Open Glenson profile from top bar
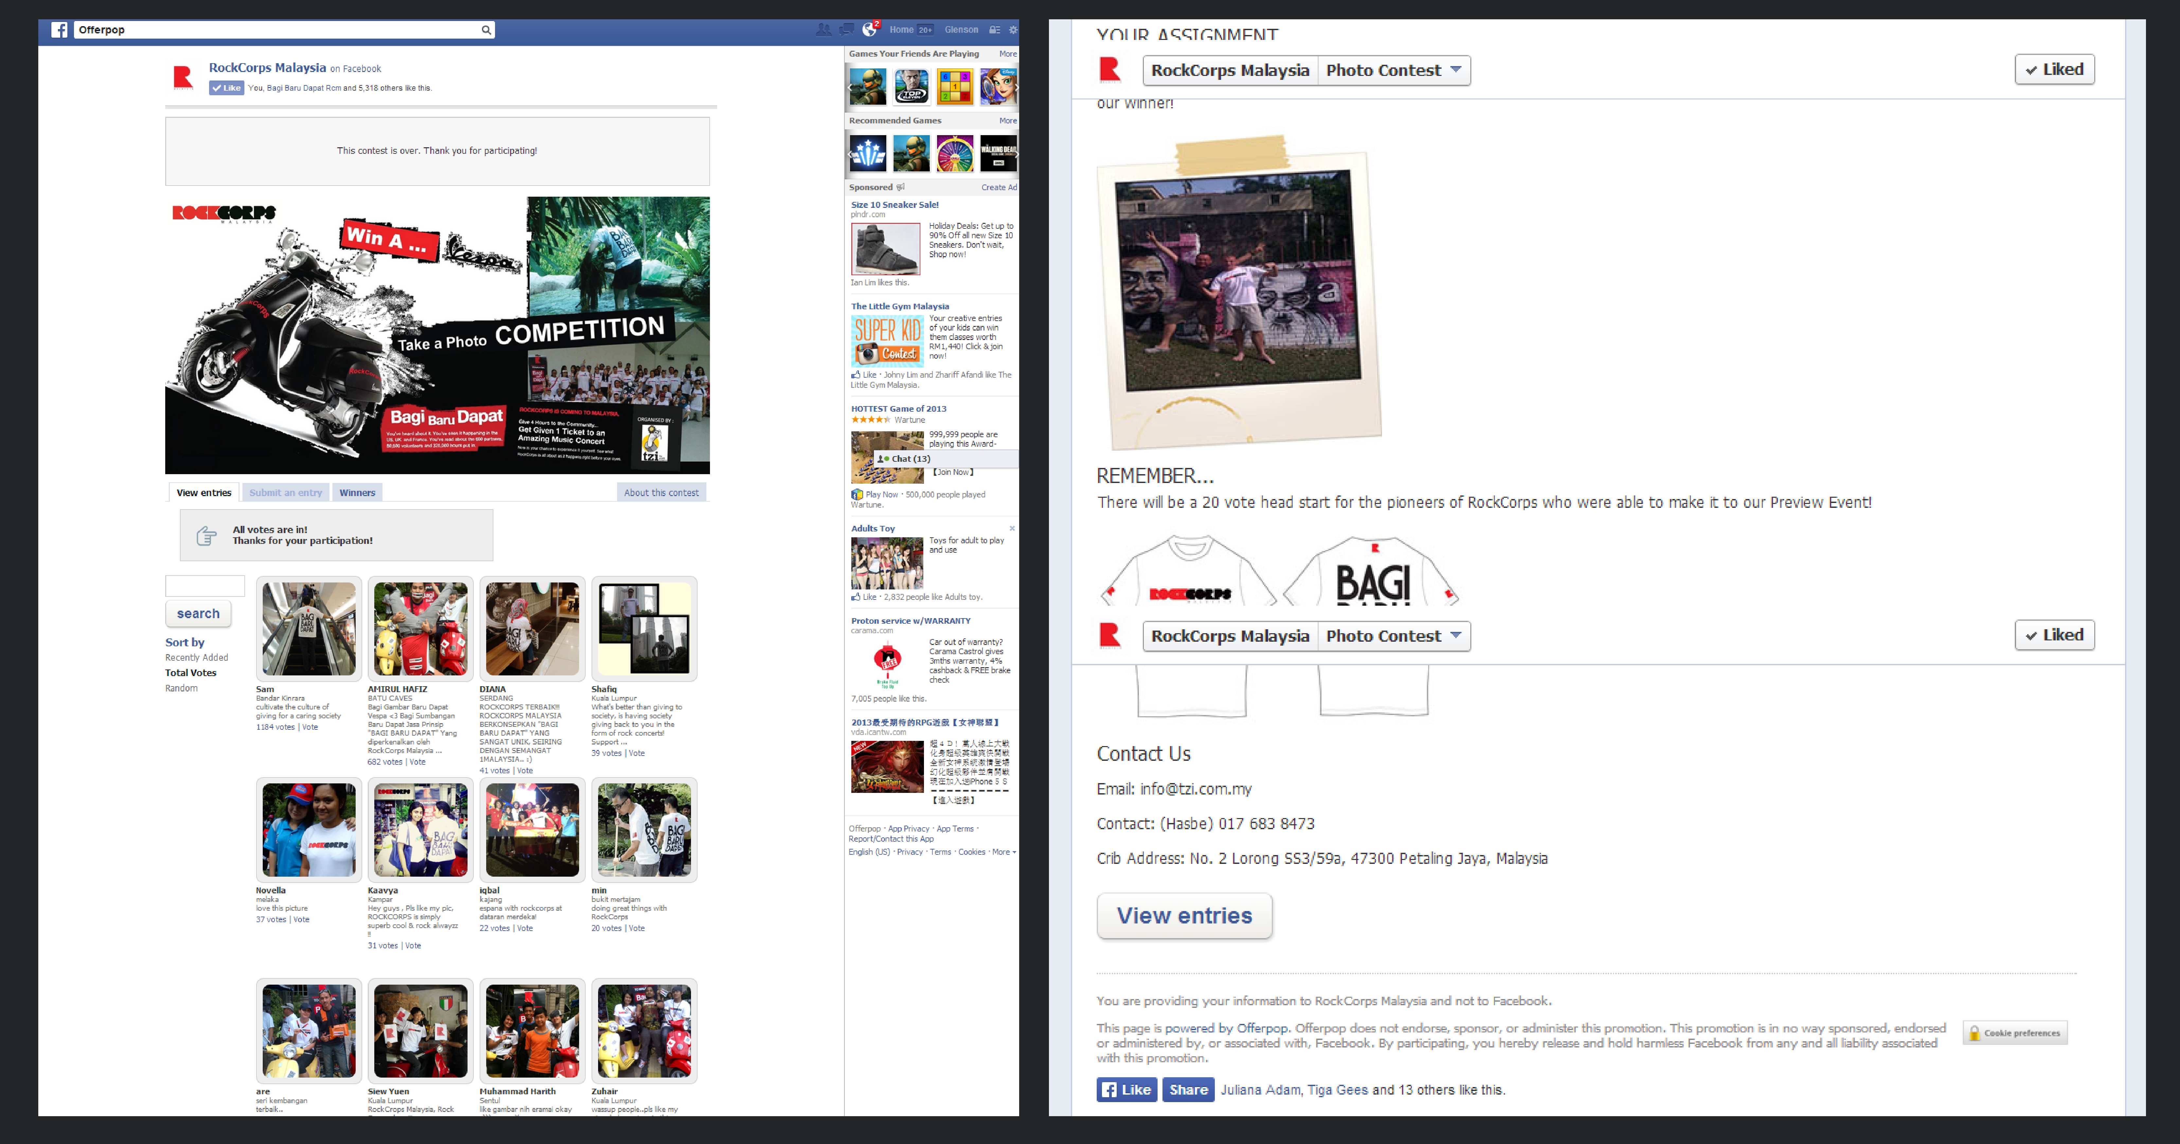 pyautogui.click(x=961, y=30)
